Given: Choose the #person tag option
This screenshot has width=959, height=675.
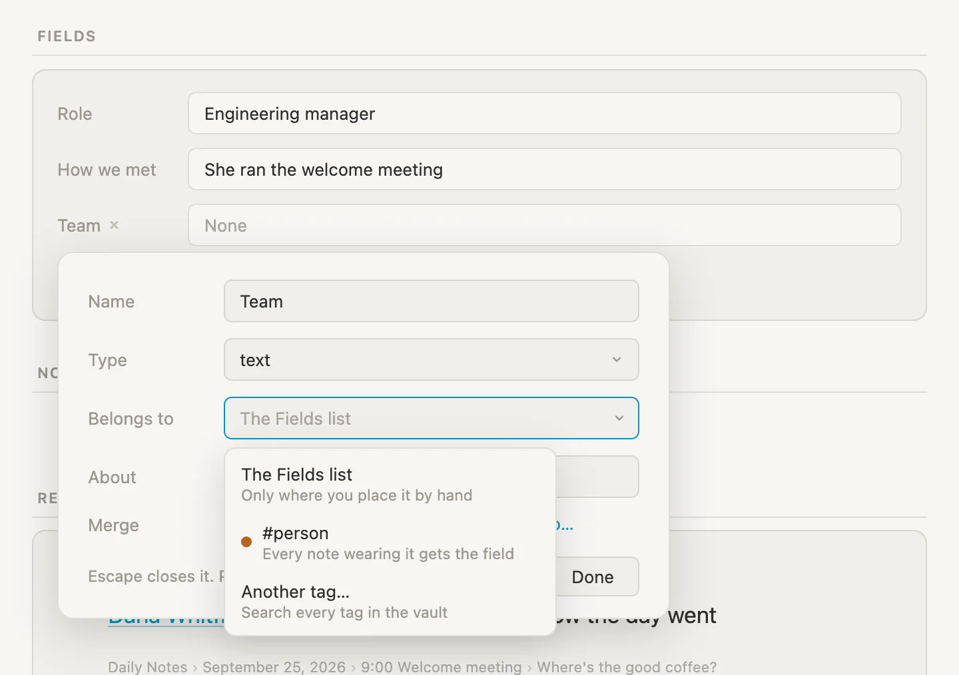Looking at the screenshot, I should pos(390,543).
